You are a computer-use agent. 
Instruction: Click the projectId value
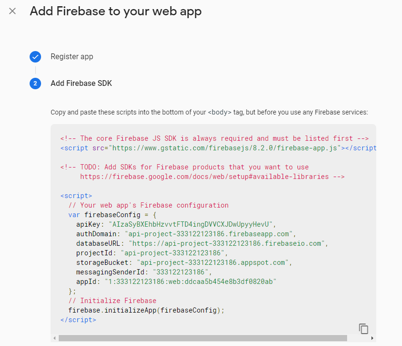point(172,253)
